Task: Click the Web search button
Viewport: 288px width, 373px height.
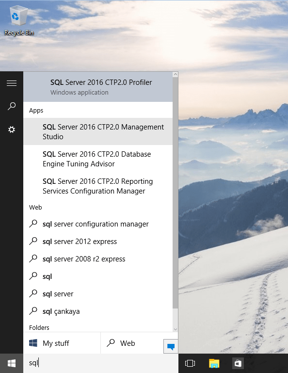Action: pos(132,343)
